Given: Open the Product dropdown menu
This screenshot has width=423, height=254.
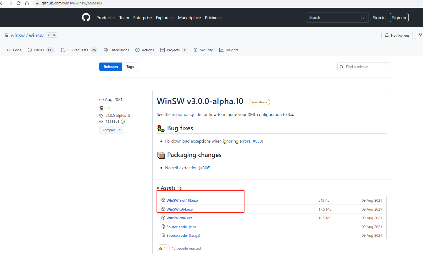Looking at the screenshot, I should coord(106,18).
